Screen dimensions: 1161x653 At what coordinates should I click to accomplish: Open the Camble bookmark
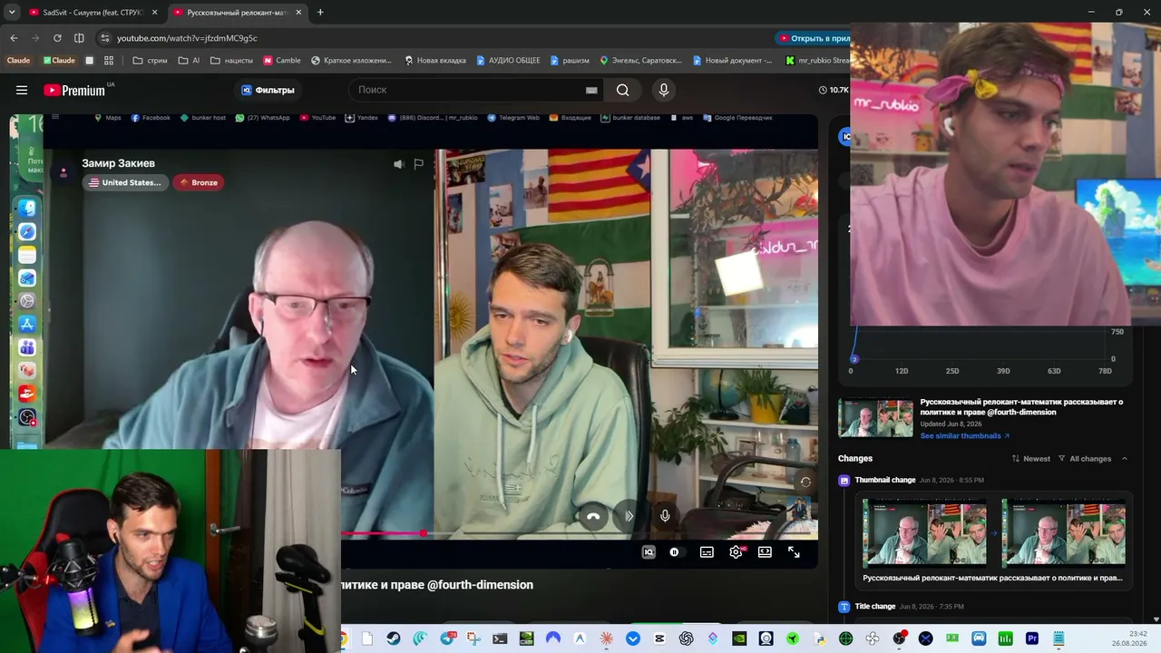tap(282, 61)
